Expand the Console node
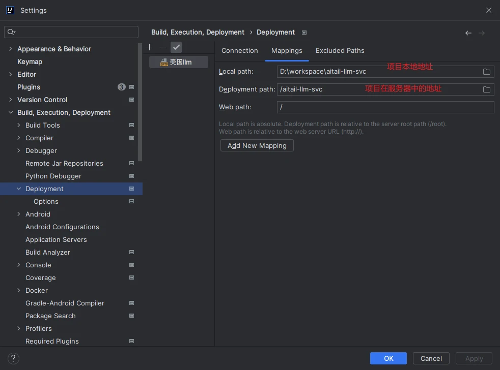The height and width of the screenshot is (370, 500). coord(18,265)
